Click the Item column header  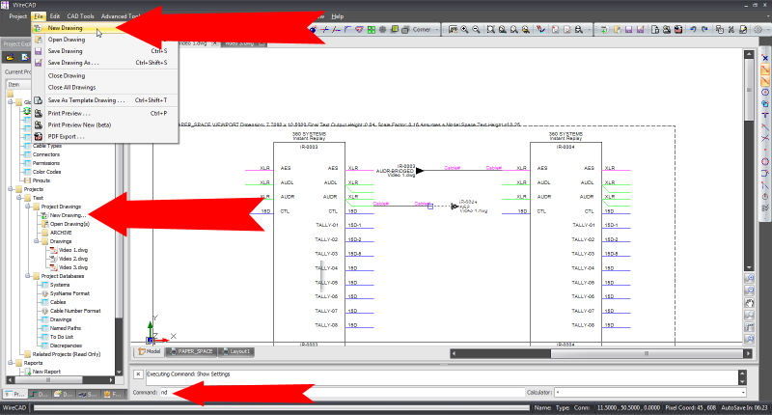click(x=17, y=84)
